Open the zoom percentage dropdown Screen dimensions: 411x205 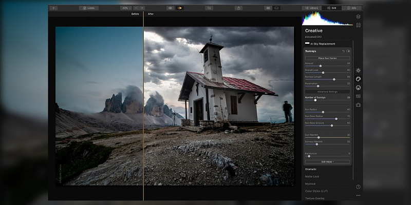click(x=126, y=8)
